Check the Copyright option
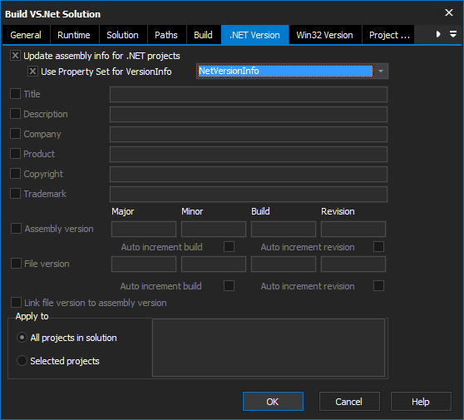 pyautogui.click(x=15, y=174)
